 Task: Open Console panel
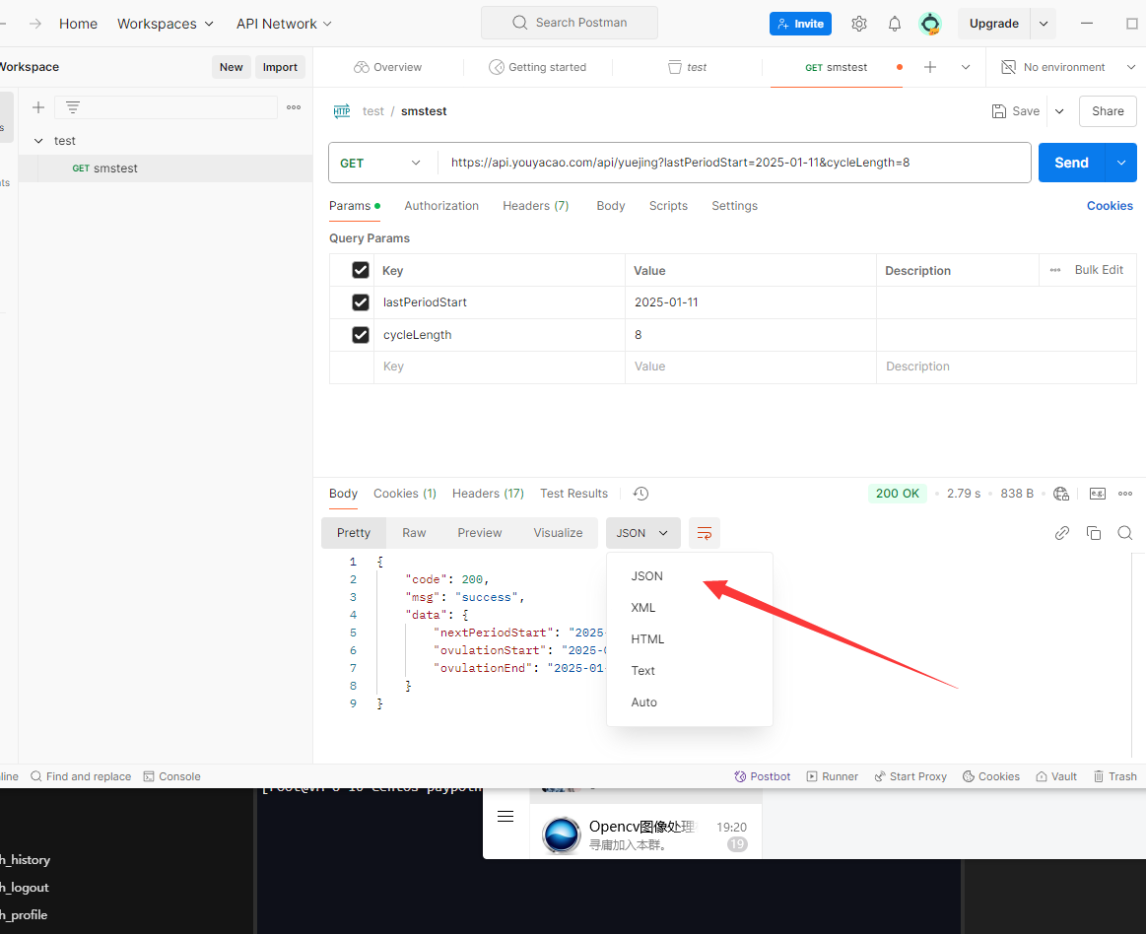(x=171, y=776)
